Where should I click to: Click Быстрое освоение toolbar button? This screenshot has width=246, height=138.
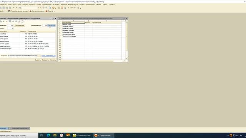tap(37, 11)
